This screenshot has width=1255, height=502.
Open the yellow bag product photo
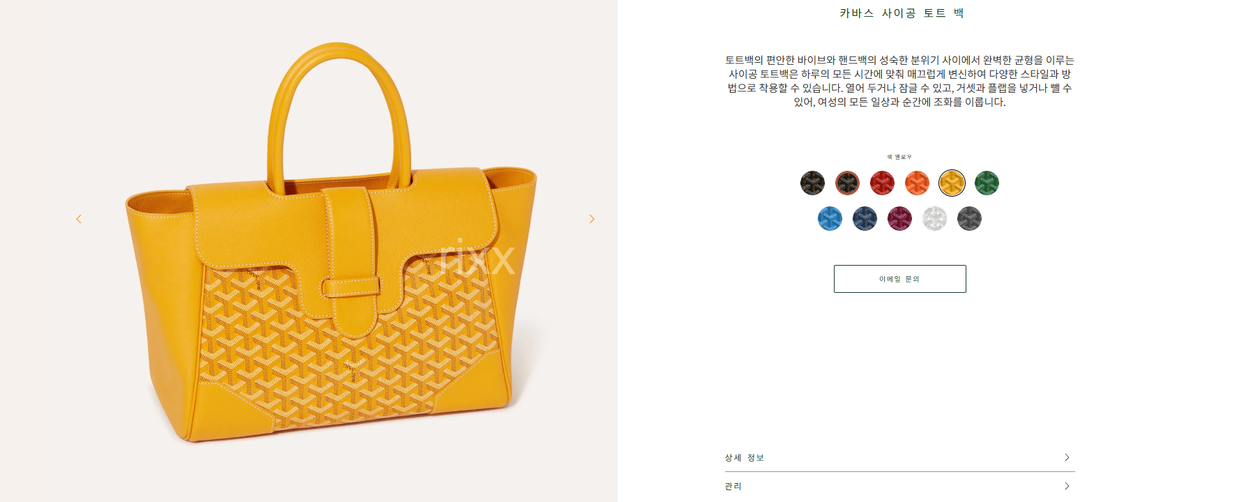pyautogui.click(x=331, y=244)
